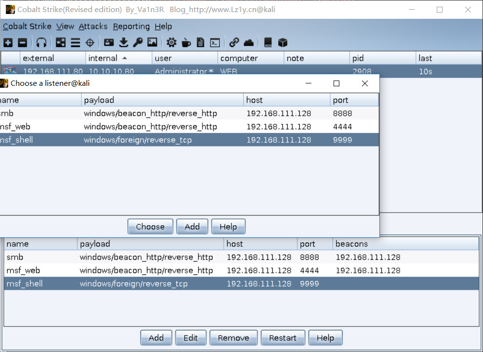Sort dialog listeners by payload column
Viewport: 483px width, 352px height.
coord(162,100)
